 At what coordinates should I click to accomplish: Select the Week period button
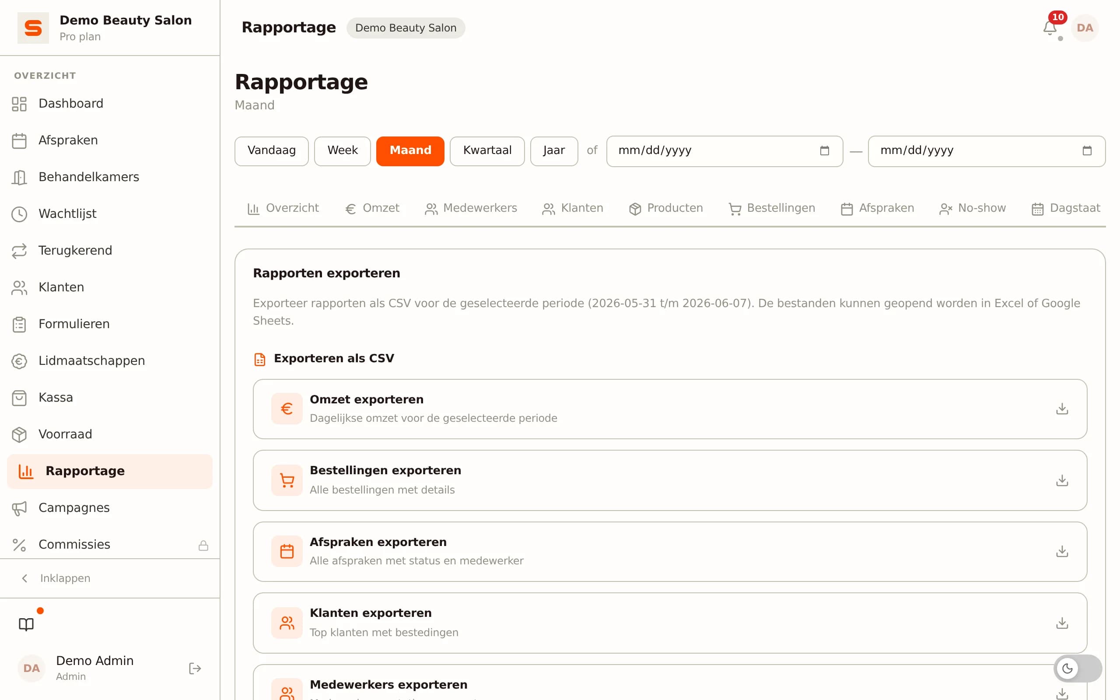click(x=342, y=151)
